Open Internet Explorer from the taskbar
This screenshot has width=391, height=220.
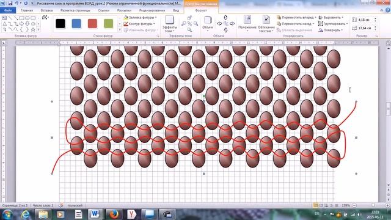pos(26,215)
